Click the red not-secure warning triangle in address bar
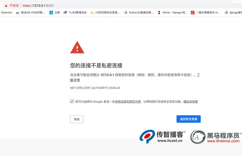Screen dimensions: 242x156 (6, 6)
